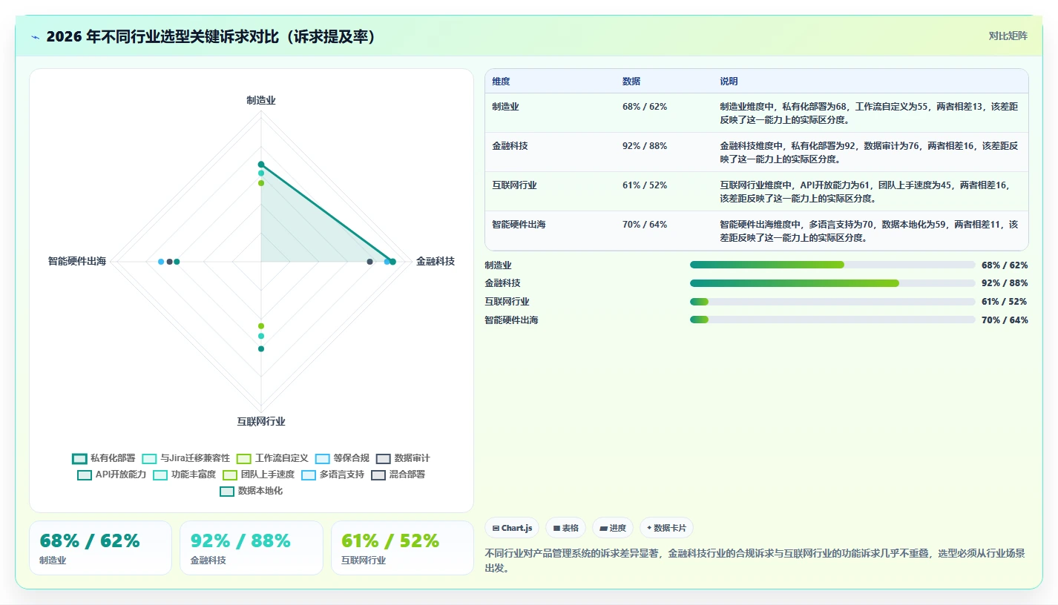The image size is (1058, 605).
Task: Click the blue data point on the 智能硬件出海 axis
Action: (x=161, y=261)
